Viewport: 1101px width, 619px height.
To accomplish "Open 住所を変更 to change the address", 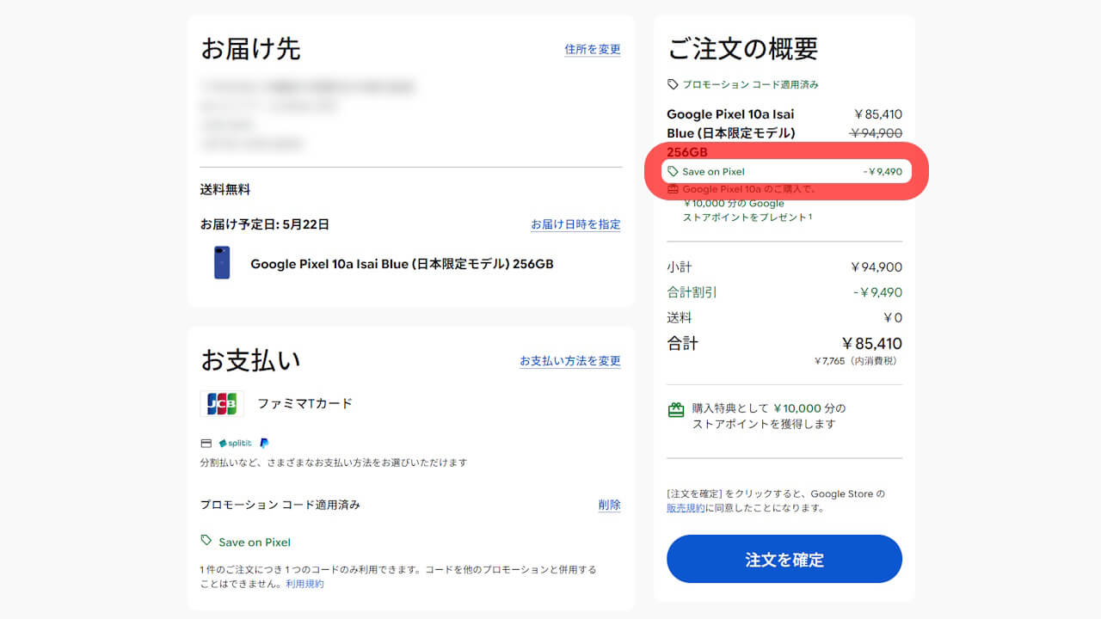I will pyautogui.click(x=592, y=49).
